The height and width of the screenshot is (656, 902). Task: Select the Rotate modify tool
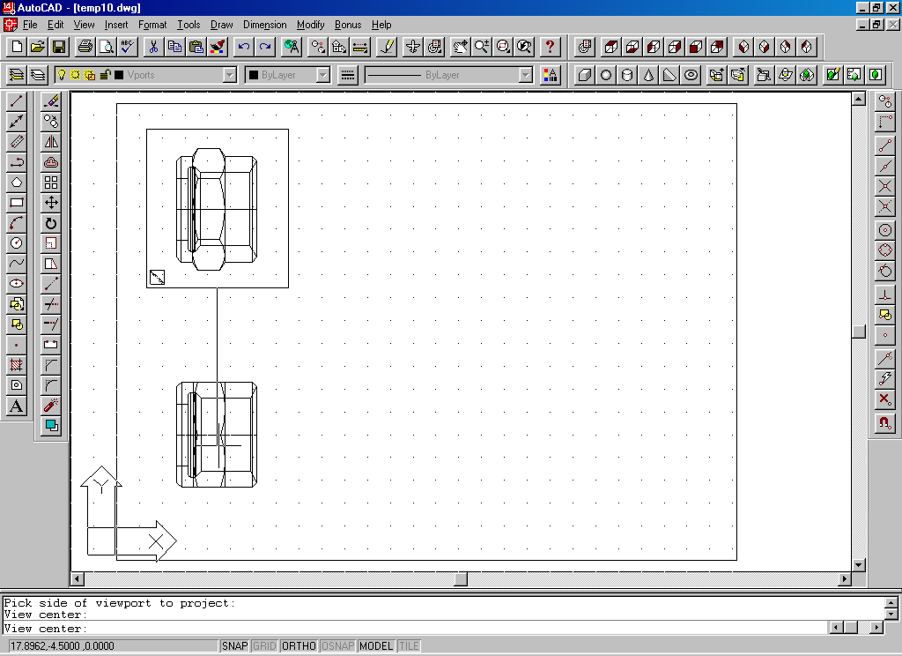51,223
